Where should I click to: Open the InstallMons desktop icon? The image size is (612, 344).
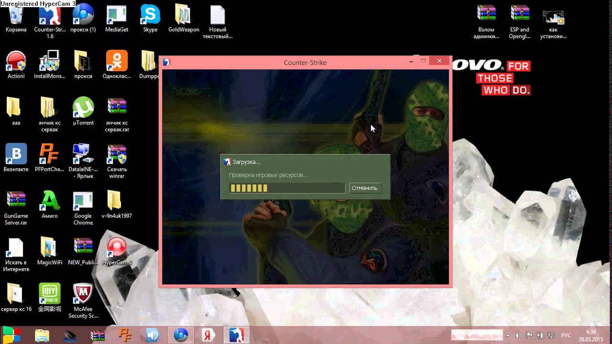[50, 65]
